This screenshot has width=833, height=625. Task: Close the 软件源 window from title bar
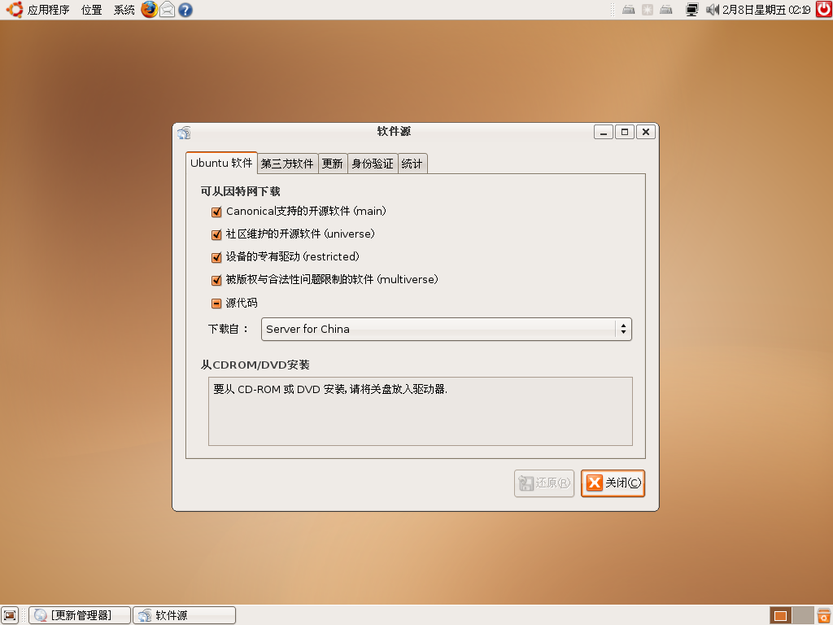point(646,132)
